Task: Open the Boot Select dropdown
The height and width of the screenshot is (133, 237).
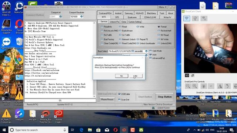Action: (x=133, y=51)
